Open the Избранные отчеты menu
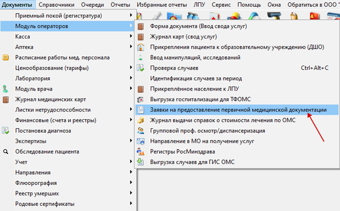Viewport: 340px width, 211px height. pyautogui.click(x=162, y=5)
